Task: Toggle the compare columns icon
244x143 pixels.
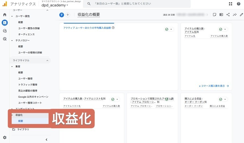Action: point(221,15)
